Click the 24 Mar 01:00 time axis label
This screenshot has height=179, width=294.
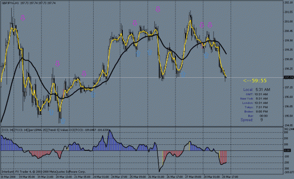(101, 177)
